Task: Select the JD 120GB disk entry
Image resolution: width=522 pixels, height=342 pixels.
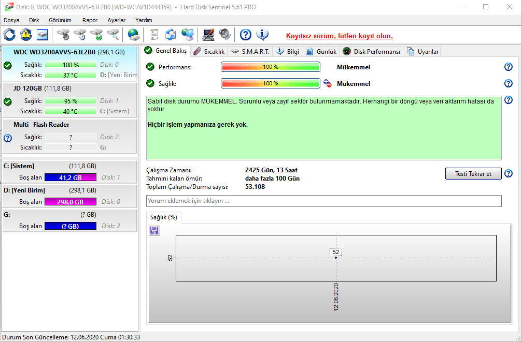Action: coord(69,100)
